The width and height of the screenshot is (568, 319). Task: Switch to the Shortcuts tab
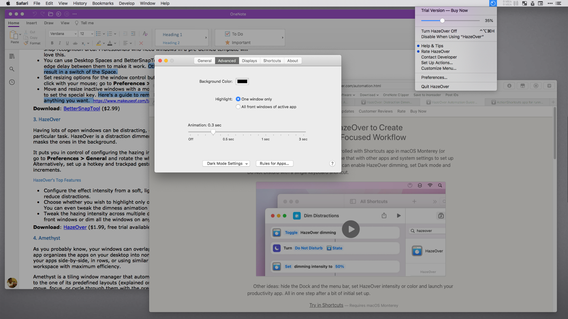pyautogui.click(x=272, y=60)
